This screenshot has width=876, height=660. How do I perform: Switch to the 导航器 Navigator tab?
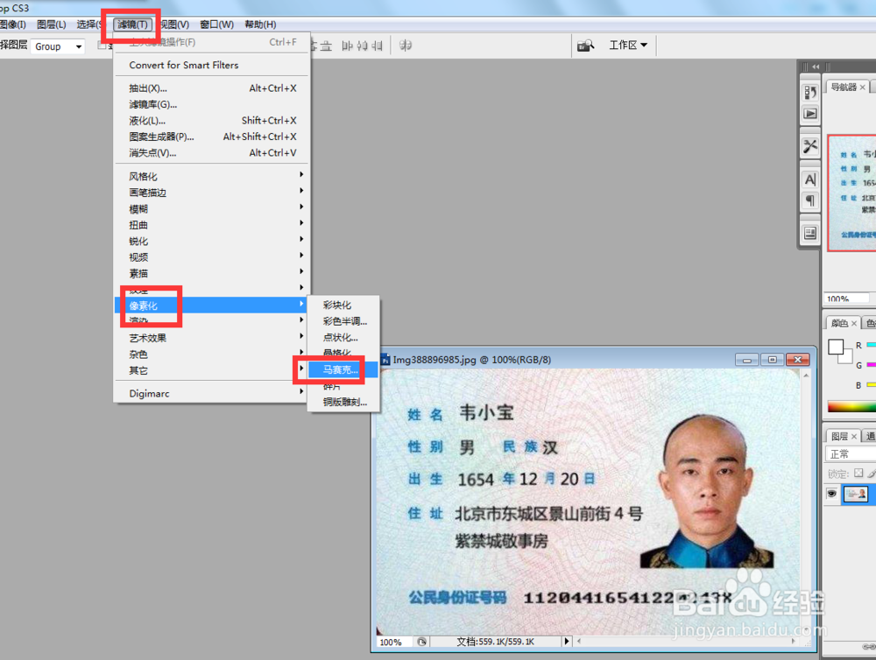[x=843, y=88]
